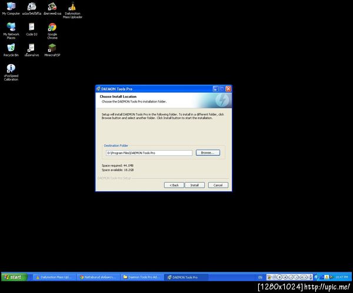Viewport: 353px width, 293px height.
Task: Switch to the Chrome Nattaburud taskbar item
Action: pyautogui.click(x=98, y=277)
